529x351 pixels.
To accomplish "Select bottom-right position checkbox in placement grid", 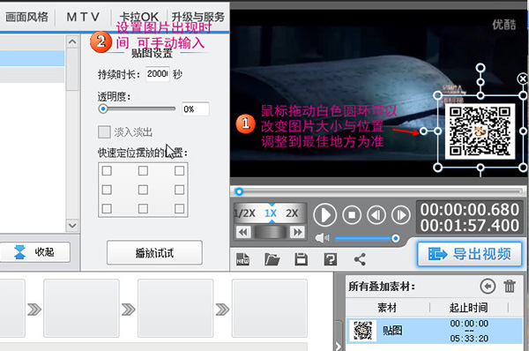I will click(x=179, y=209).
